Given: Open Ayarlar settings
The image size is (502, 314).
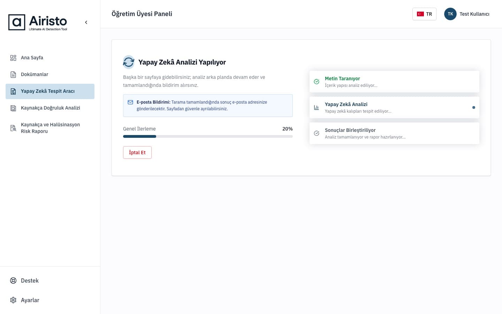Looking at the screenshot, I should (50, 300).
